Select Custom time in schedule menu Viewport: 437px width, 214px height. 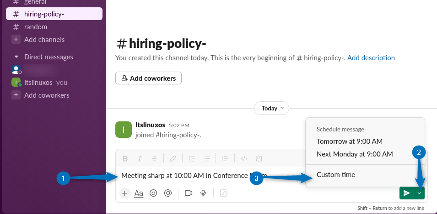click(336, 175)
